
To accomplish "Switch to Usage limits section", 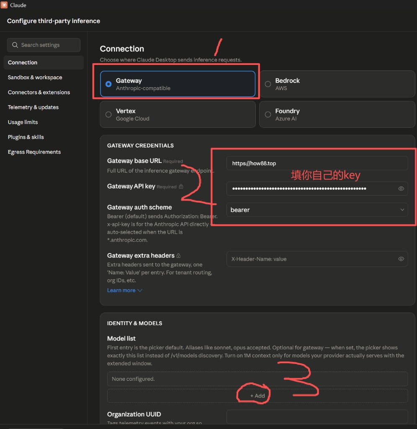I will pos(23,122).
